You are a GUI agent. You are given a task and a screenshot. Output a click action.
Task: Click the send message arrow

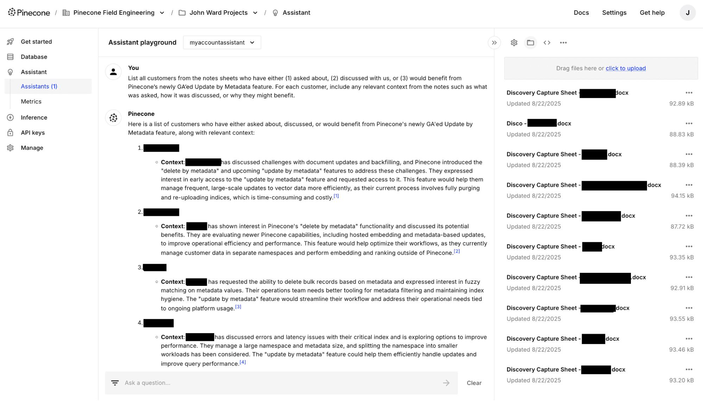pyautogui.click(x=446, y=383)
